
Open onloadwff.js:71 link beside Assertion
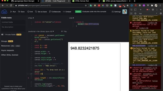click(x=150, y=68)
